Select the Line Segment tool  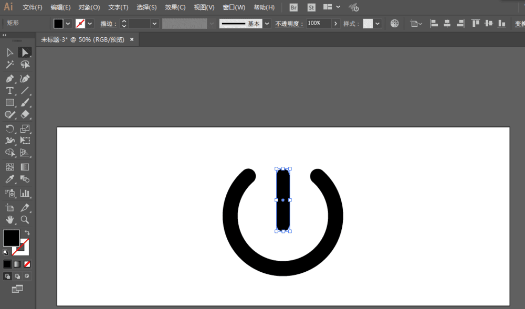click(x=25, y=91)
